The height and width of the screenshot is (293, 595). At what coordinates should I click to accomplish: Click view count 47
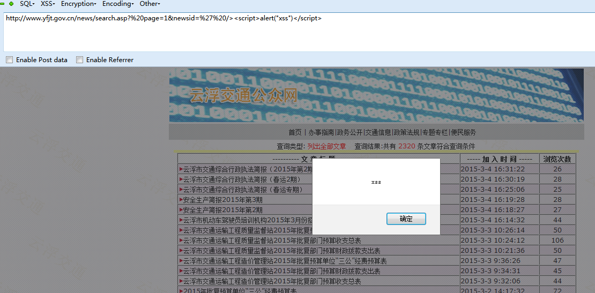pos(557,261)
